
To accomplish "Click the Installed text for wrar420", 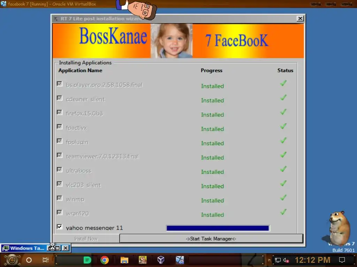I will coord(212,215).
